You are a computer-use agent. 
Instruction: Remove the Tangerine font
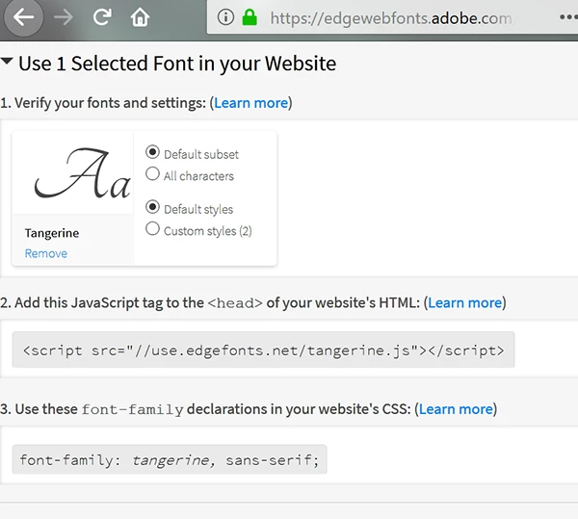click(x=45, y=253)
